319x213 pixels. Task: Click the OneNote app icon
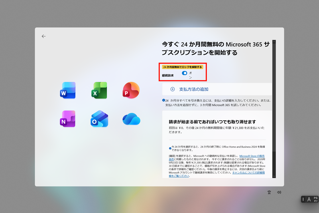[x=68, y=119]
